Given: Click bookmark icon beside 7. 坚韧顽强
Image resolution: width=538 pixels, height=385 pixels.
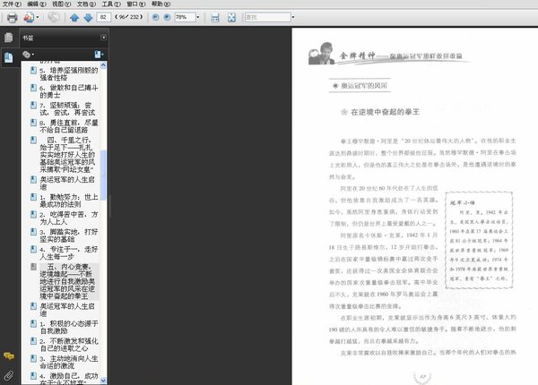Looking at the screenshot, I should (x=33, y=105).
